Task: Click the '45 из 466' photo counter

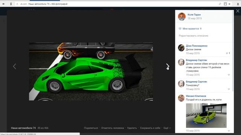Action: pos(43,128)
